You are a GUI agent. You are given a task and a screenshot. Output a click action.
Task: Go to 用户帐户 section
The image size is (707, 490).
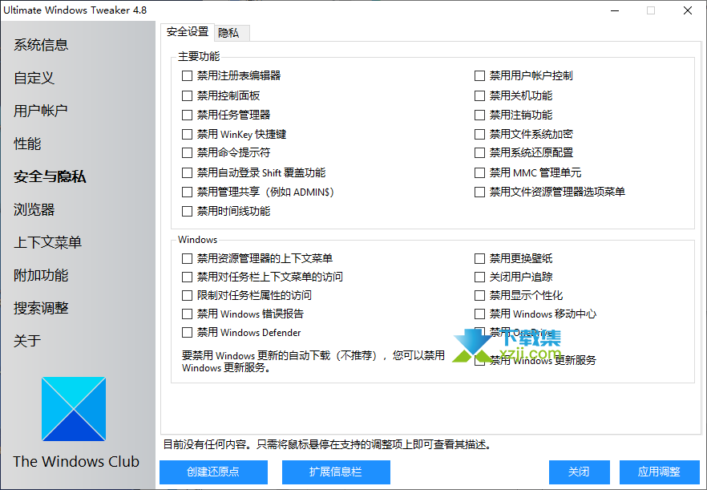coord(41,111)
